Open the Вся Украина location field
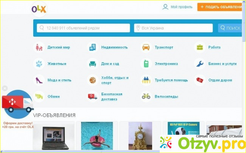Image resolution: width=246 pixels, height=153 pixels. click(173, 28)
